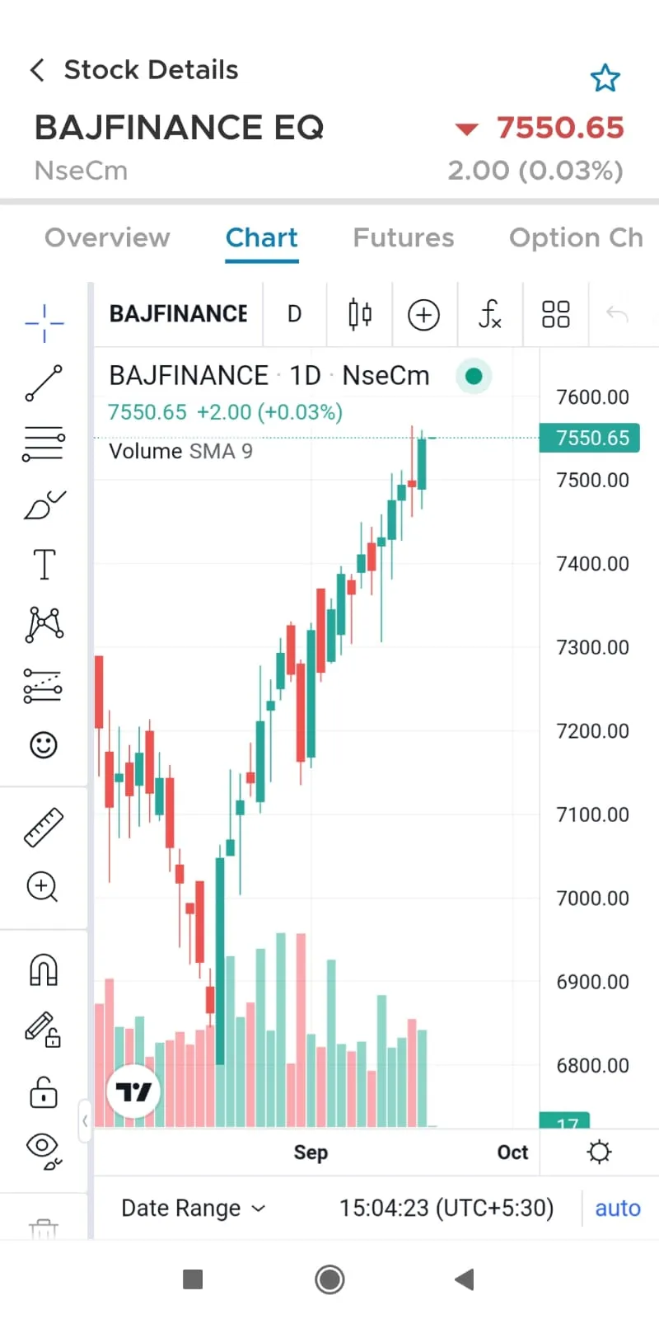Click the Volume SMA 9 indicator legend
659x1319 pixels.
tap(180, 451)
